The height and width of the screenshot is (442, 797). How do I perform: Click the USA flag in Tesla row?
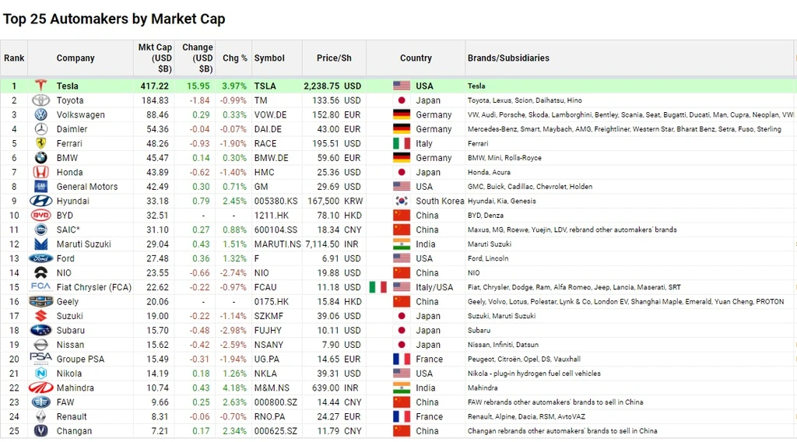402,86
